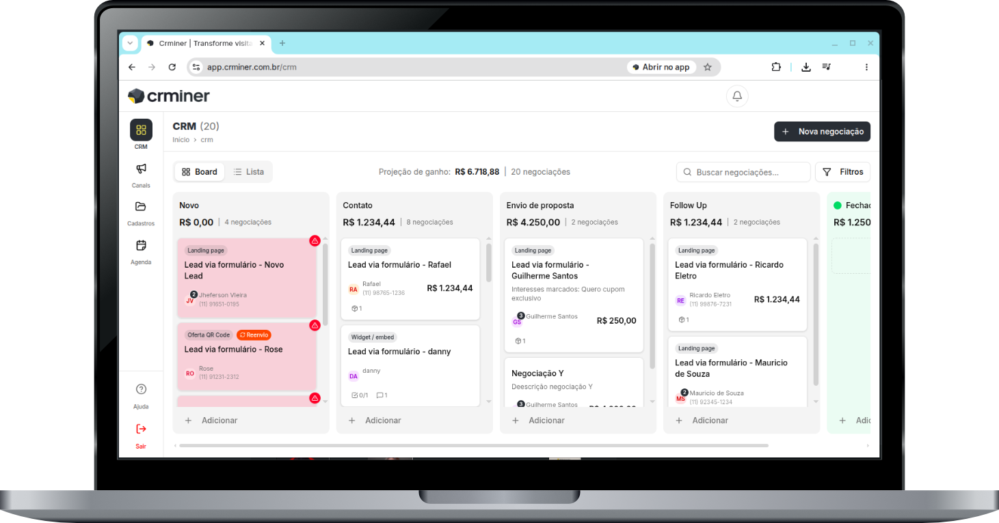
Task: Click the Contato column vertical scrollbar
Action: (489, 263)
